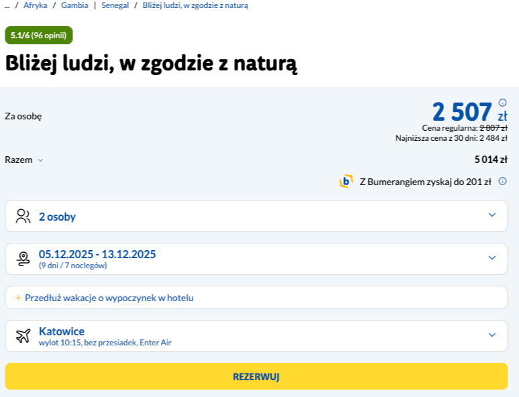The height and width of the screenshot is (397, 519).
Task: Open the date range dropdown chevron
Action: click(x=492, y=258)
